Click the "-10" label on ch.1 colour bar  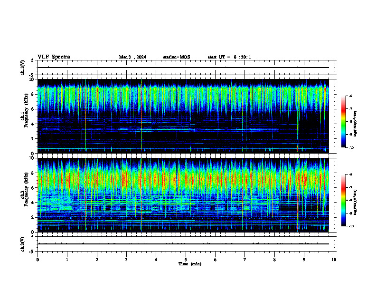pos(351,148)
